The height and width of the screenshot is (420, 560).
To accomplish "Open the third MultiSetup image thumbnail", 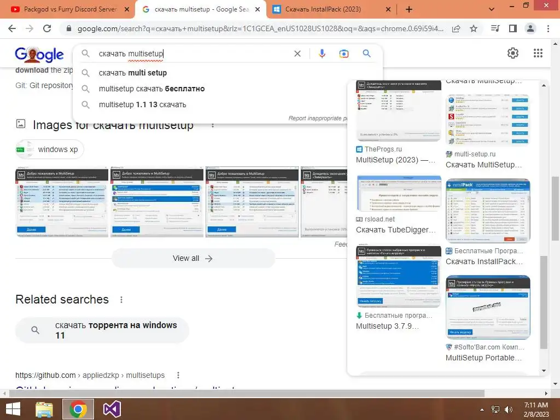I will [x=252, y=201].
